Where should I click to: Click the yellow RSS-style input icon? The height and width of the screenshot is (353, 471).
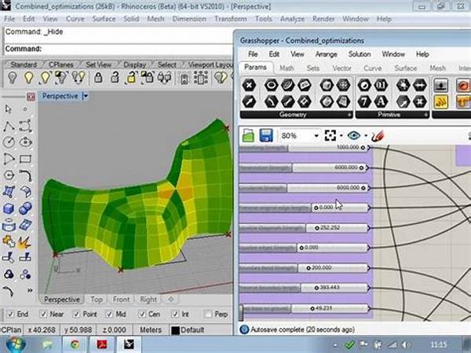click(x=441, y=101)
